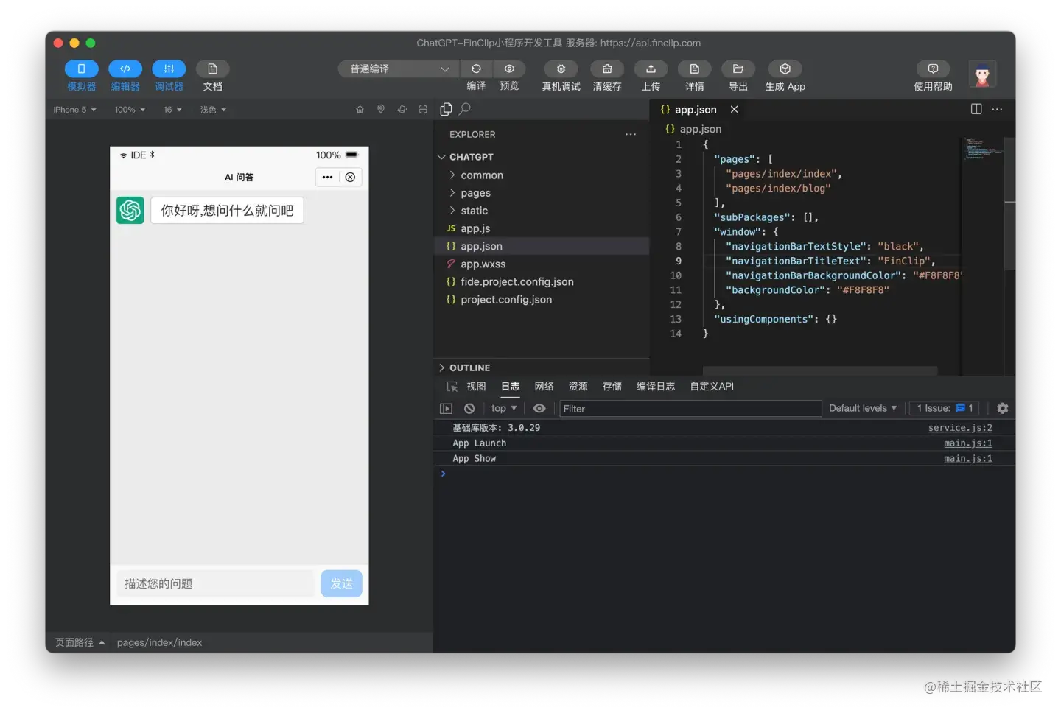Click the 上传 upload icon
Screen dimensions: 1061x713
point(651,69)
